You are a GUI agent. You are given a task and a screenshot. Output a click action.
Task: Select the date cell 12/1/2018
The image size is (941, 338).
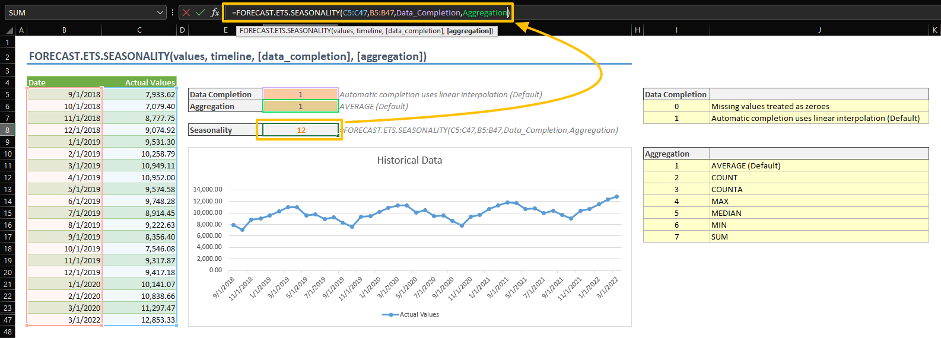click(64, 130)
